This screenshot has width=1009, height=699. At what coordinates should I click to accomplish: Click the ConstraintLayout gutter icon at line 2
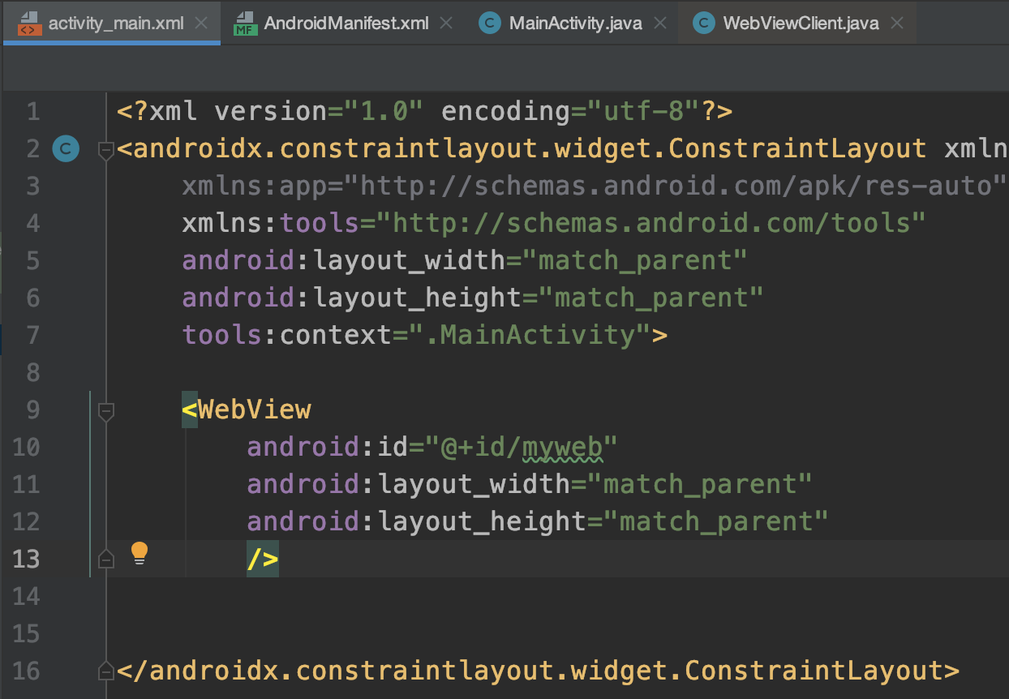(x=66, y=148)
